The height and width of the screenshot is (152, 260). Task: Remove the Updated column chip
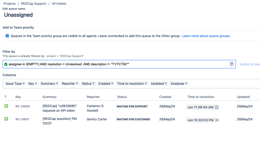point(166,84)
